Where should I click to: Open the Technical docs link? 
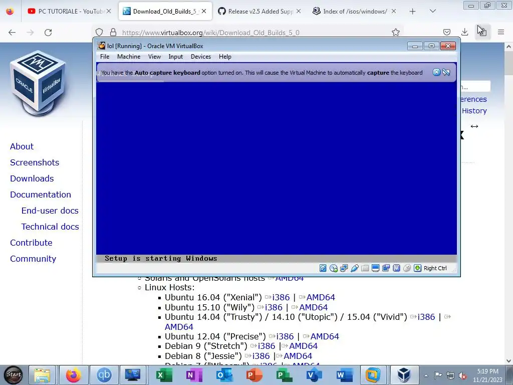[x=50, y=227]
